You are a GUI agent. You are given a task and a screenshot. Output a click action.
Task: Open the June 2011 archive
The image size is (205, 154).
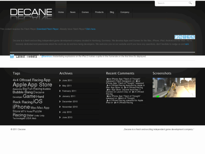tap(67, 80)
